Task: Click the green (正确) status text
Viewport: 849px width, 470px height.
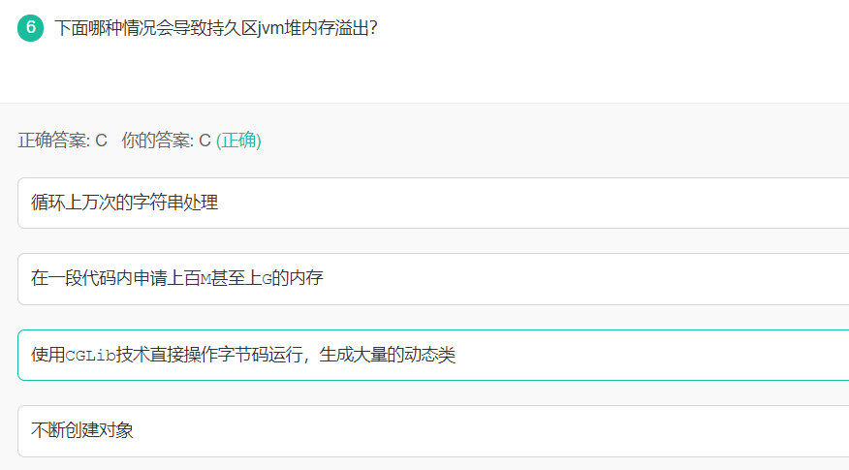Action: pos(238,141)
